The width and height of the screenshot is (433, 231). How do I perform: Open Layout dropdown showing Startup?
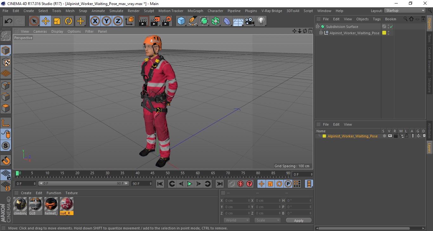pos(405,10)
